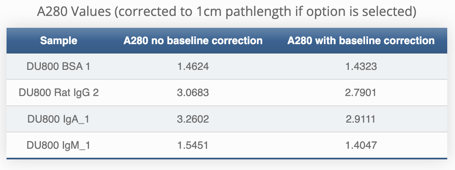The height and width of the screenshot is (170, 455).
Task: Click the value 1.4624 in the table
Action: pos(193,66)
